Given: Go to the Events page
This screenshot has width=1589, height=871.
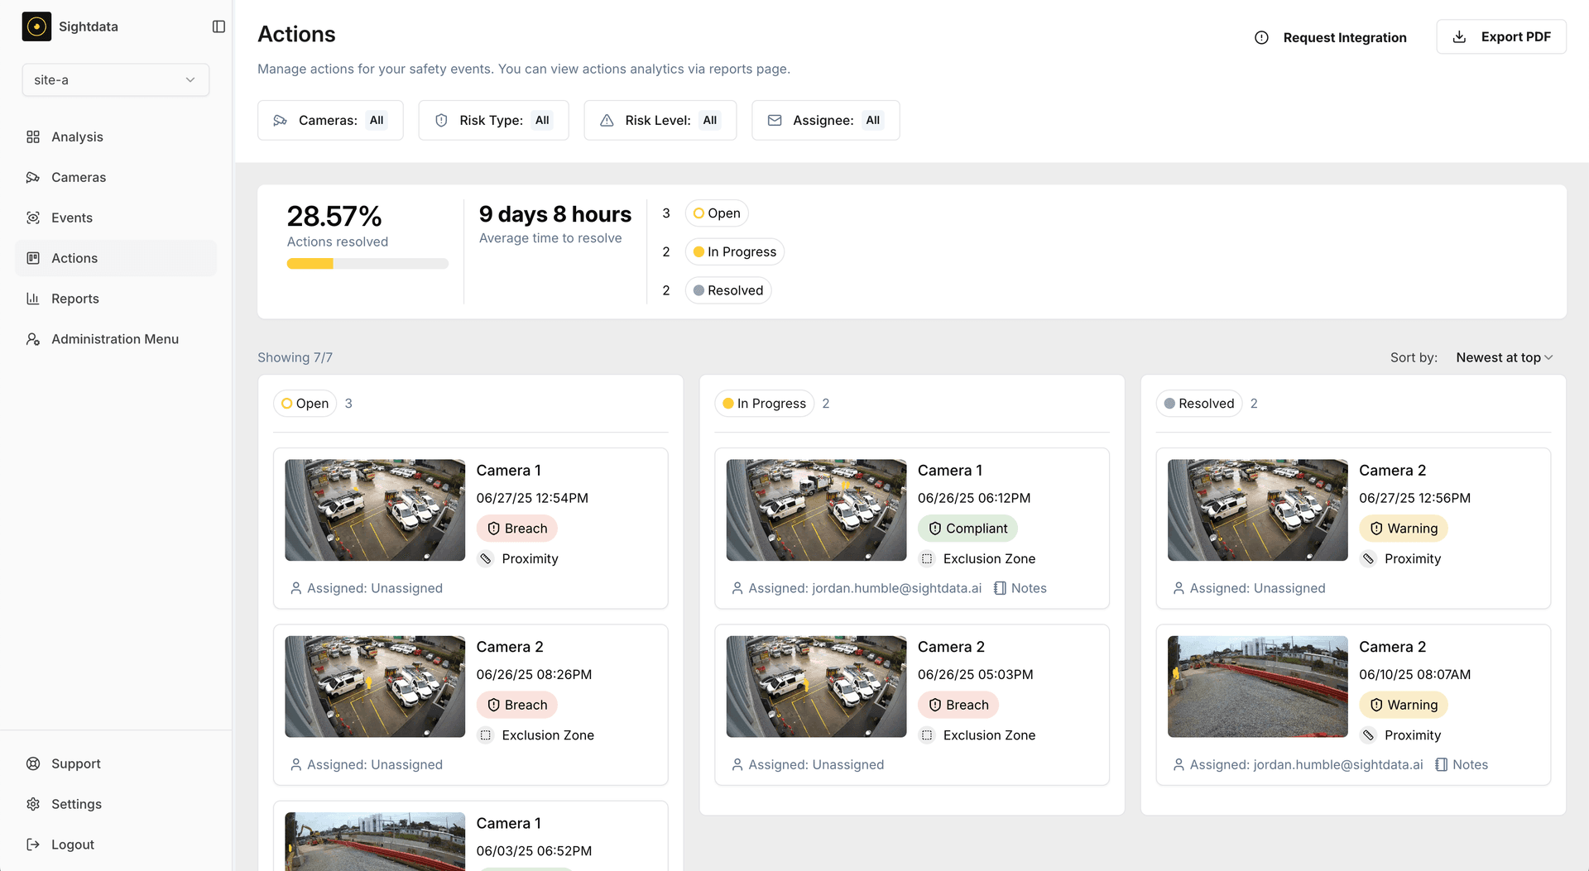Looking at the screenshot, I should (71, 218).
